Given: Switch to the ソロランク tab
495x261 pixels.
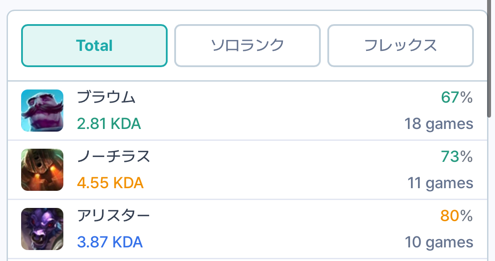Looking at the screenshot, I should click(247, 46).
